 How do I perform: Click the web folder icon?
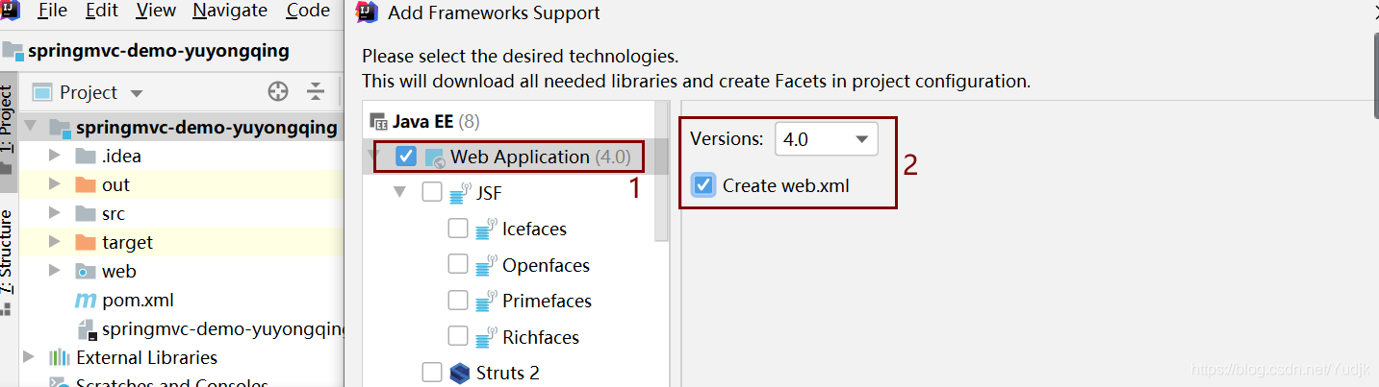[86, 272]
